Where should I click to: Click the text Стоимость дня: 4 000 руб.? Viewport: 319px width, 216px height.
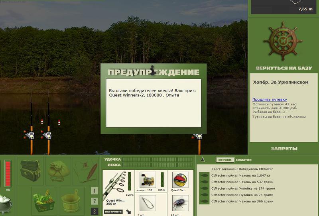coord(275,108)
